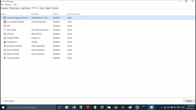
Task: Click the CyberoamClient icon
Action: click(5, 58)
